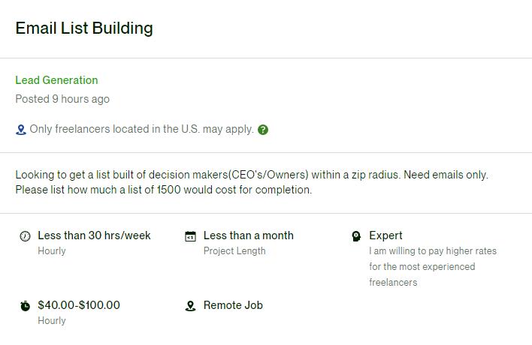This screenshot has width=532, height=345.
Task: Click the $40.00-$100.00 hourly rate text
Action: [79, 305]
